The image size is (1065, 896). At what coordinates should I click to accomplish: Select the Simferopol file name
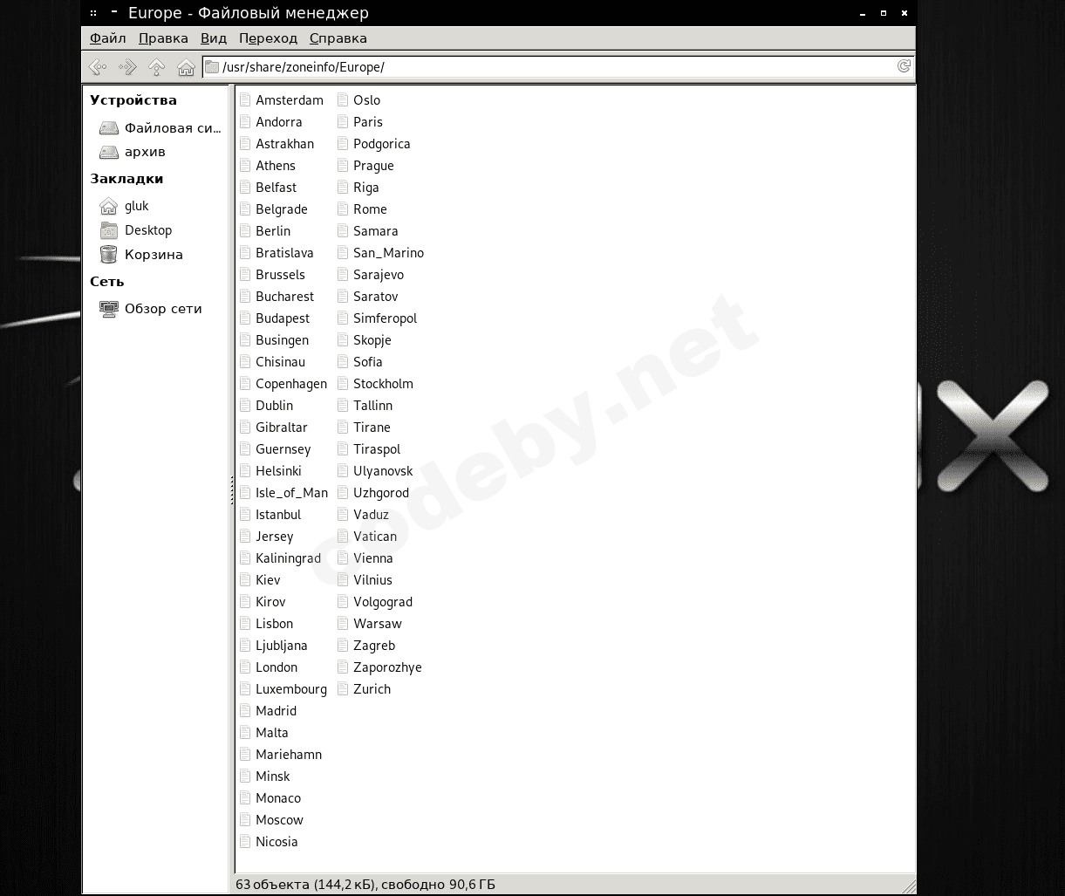coord(386,318)
